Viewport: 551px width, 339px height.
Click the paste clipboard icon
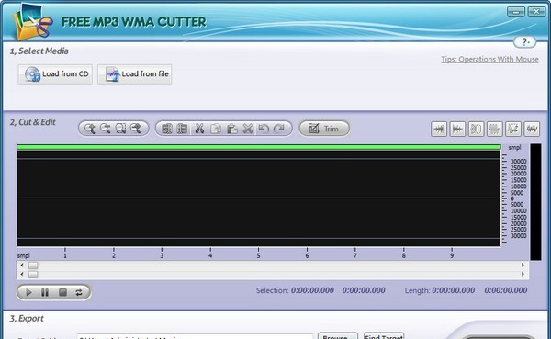point(232,129)
